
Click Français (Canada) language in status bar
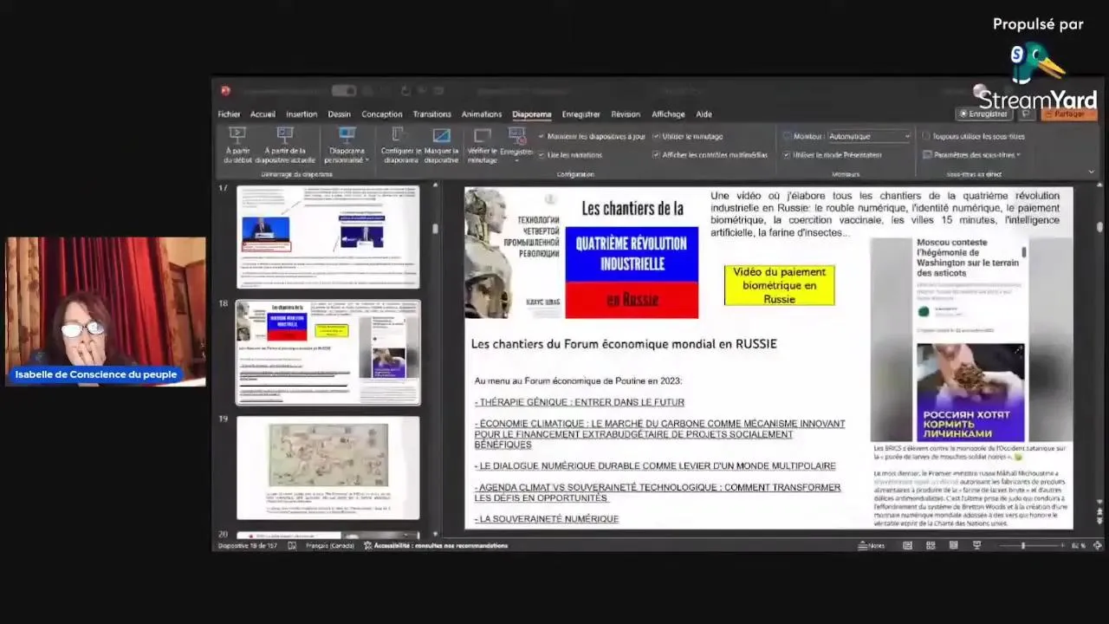(330, 546)
